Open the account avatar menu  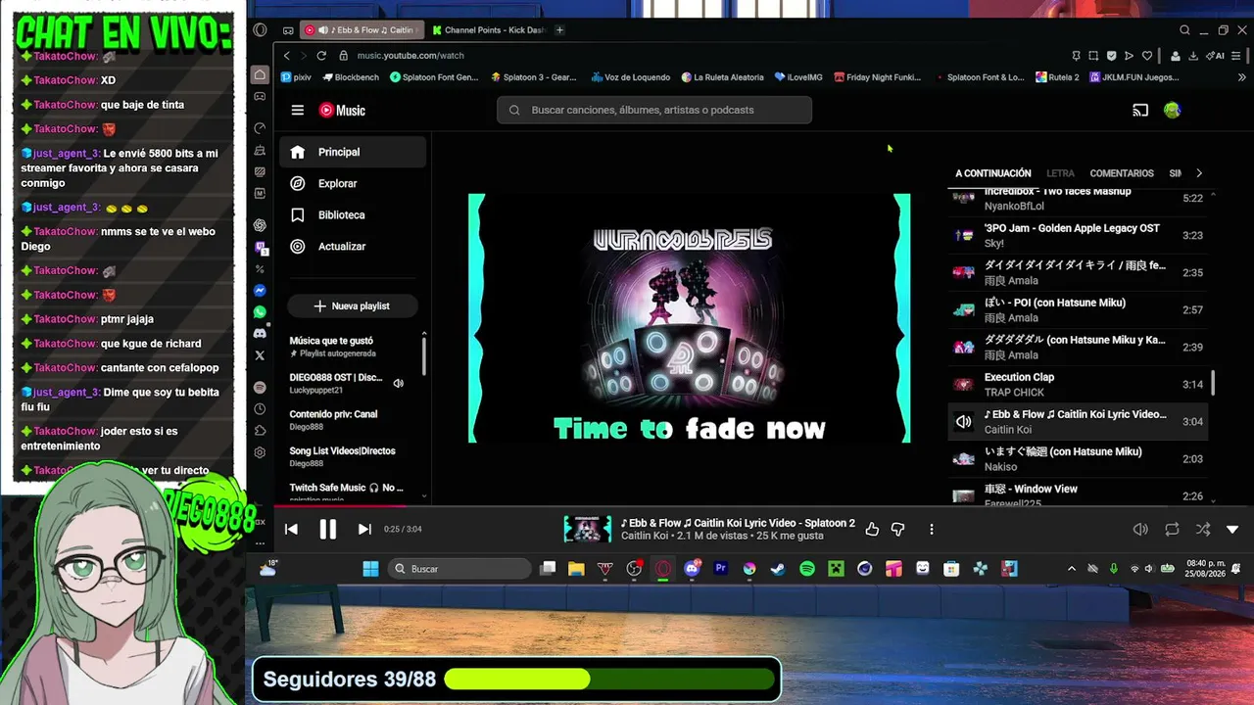point(1172,111)
